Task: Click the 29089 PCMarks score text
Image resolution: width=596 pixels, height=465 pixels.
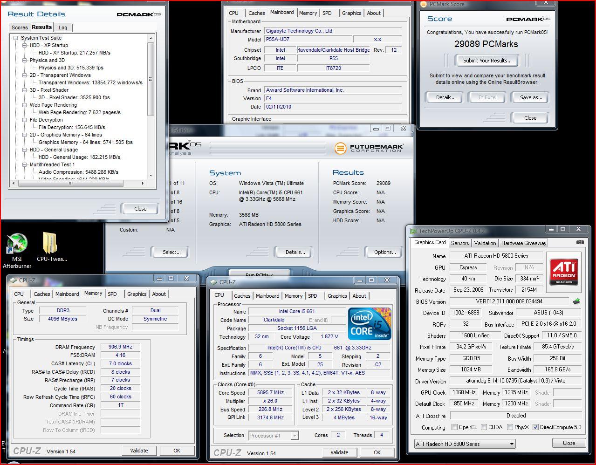Action: [486, 44]
